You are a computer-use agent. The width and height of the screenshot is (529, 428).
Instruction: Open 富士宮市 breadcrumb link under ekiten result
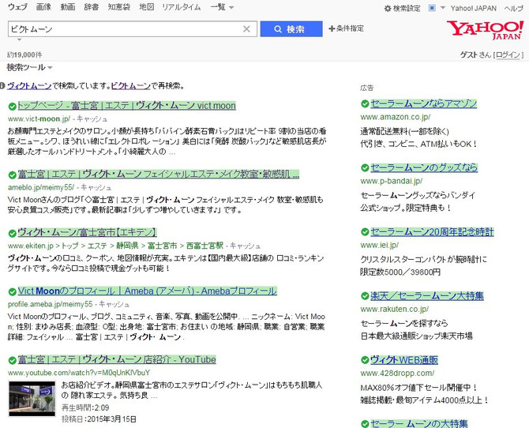tap(162, 246)
